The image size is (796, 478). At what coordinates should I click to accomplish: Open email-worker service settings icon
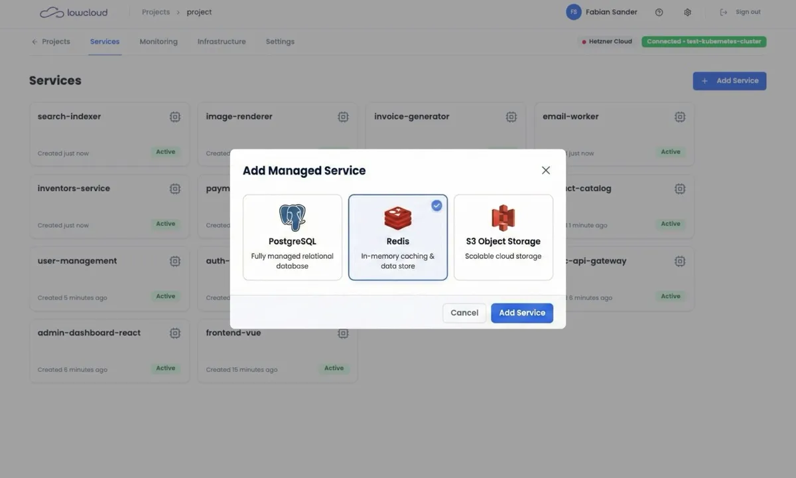tap(680, 117)
